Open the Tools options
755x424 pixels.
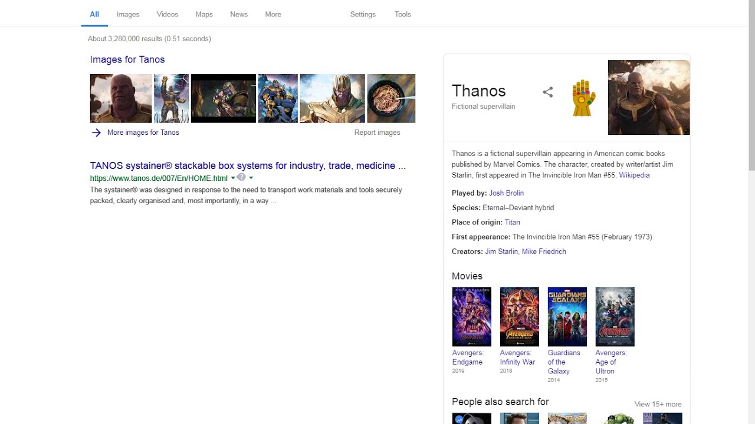coord(402,14)
